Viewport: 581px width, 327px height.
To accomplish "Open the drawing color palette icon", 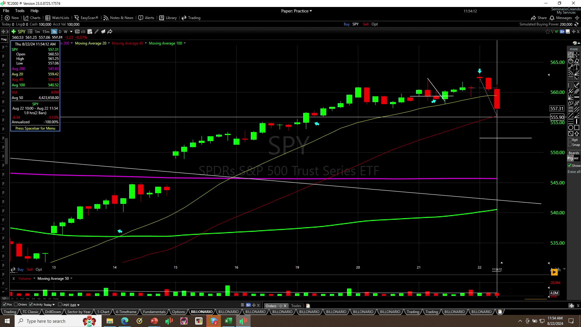I will pos(575,43).
